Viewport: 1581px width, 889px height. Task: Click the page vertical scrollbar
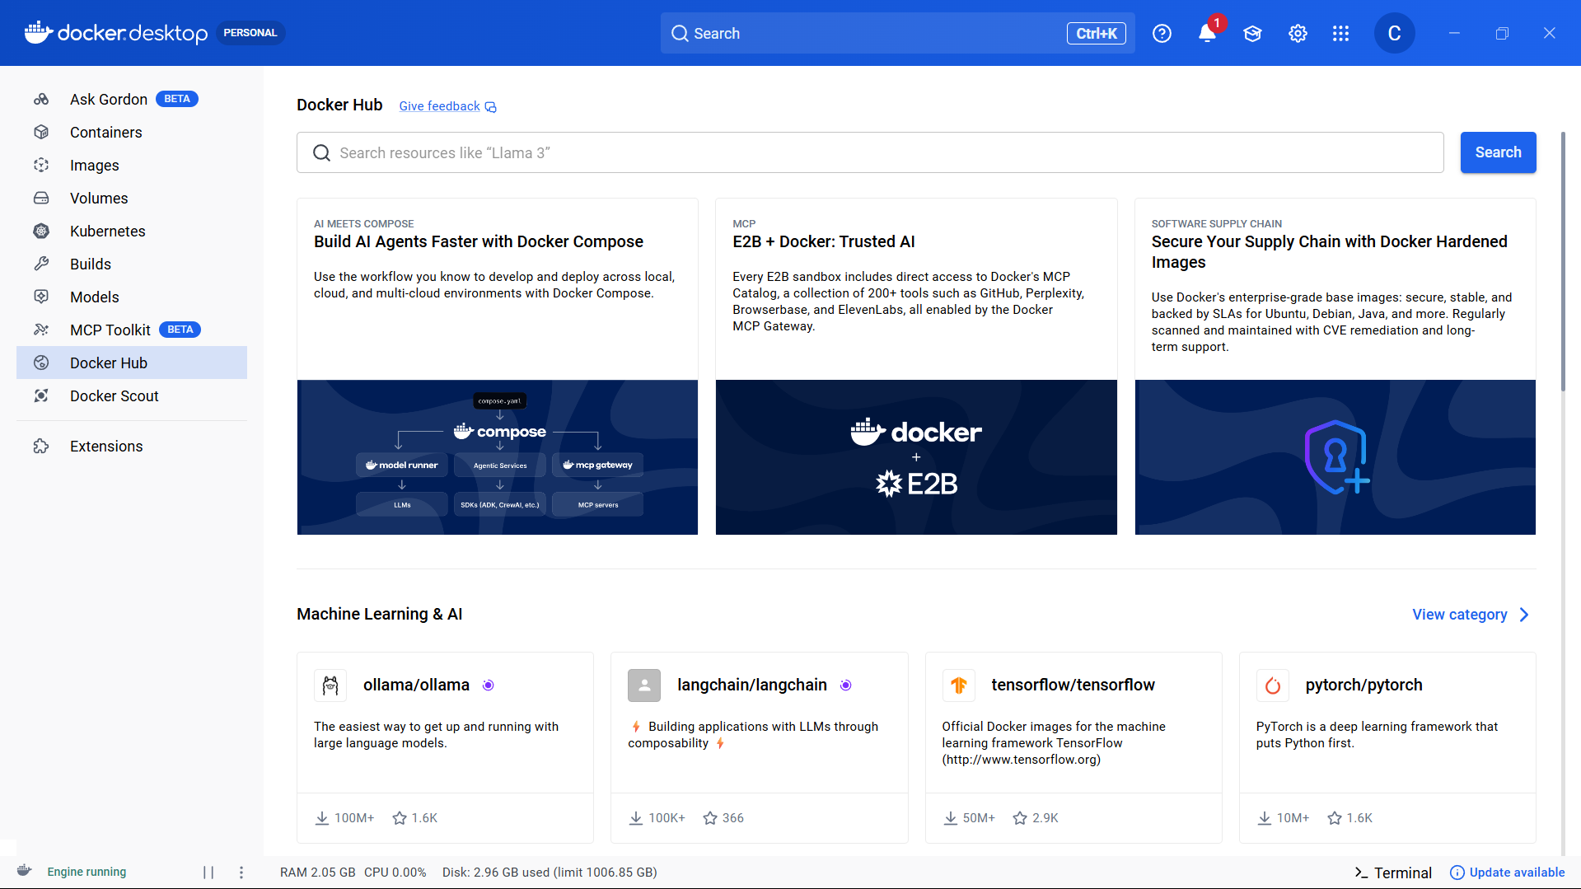click(1563, 261)
